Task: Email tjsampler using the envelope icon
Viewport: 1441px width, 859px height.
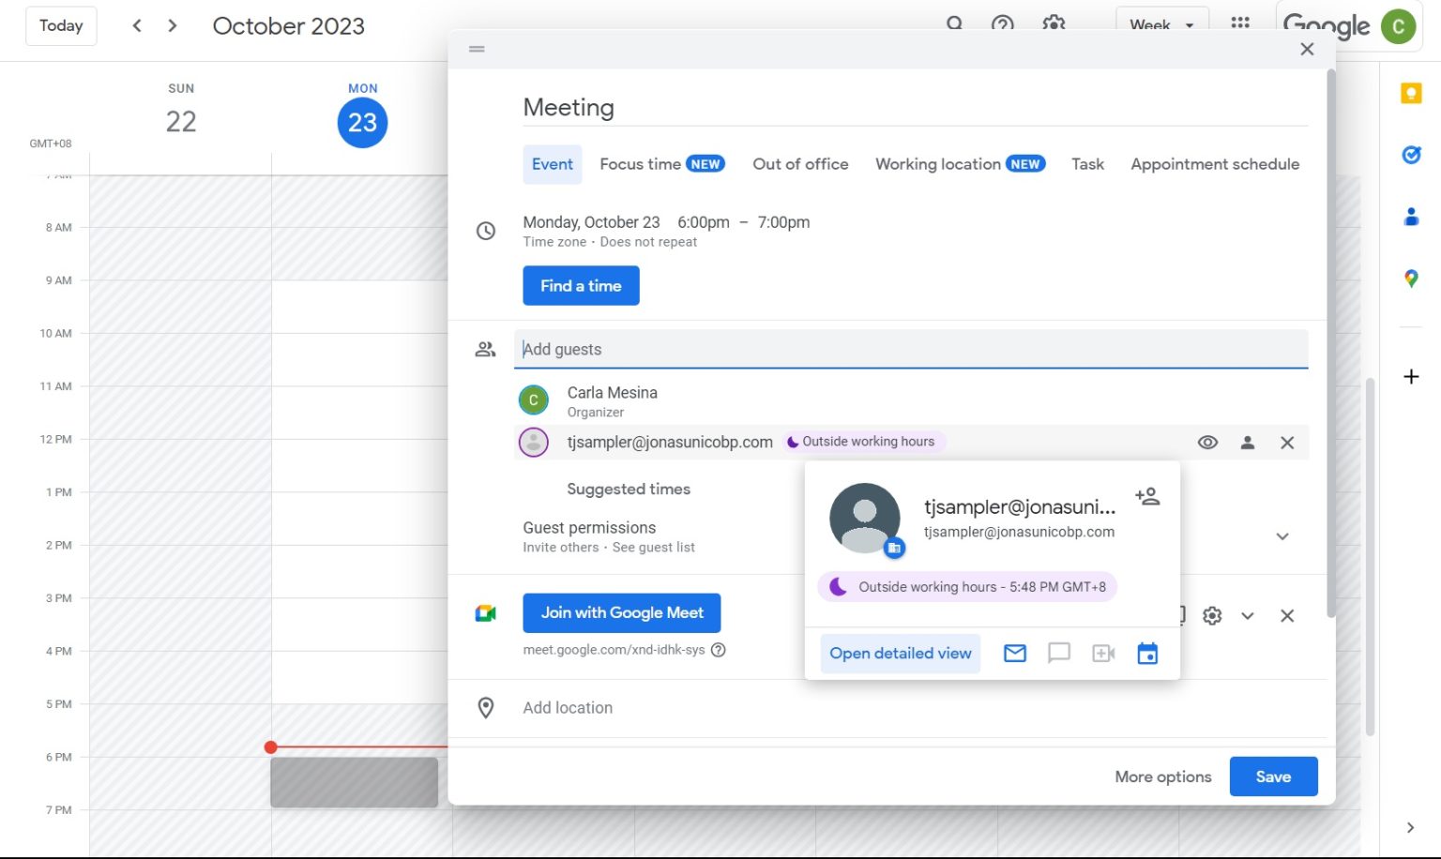Action: (x=1014, y=654)
